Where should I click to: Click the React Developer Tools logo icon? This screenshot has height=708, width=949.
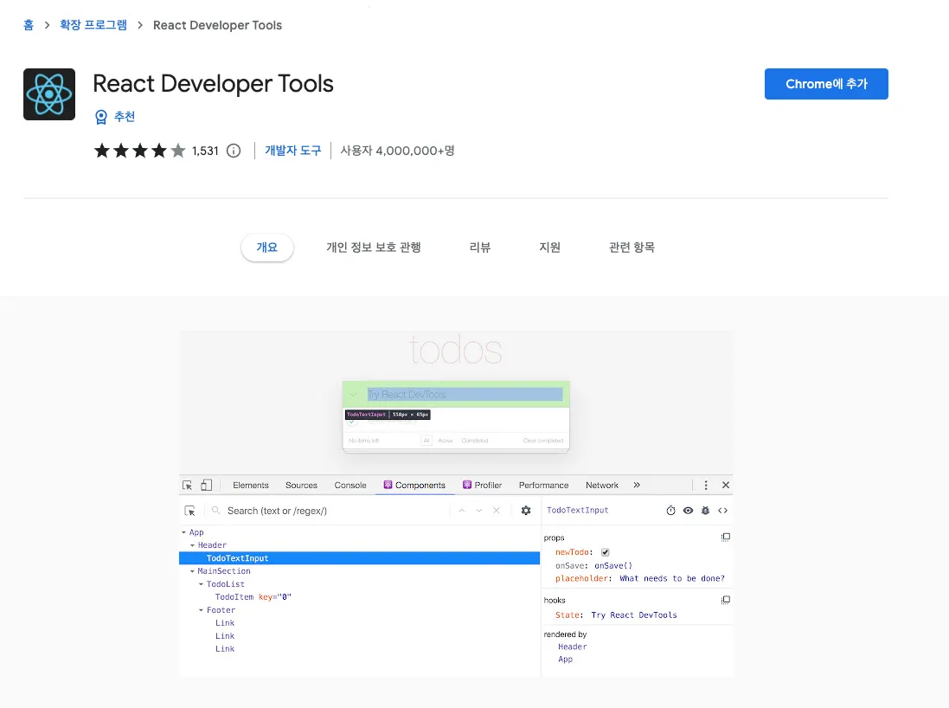tap(49, 93)
